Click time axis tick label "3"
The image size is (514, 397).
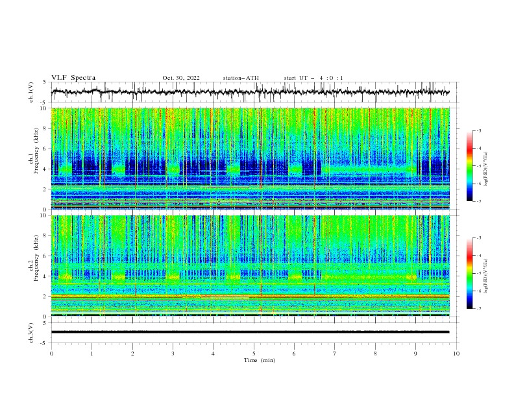click(x=173, y=354)
